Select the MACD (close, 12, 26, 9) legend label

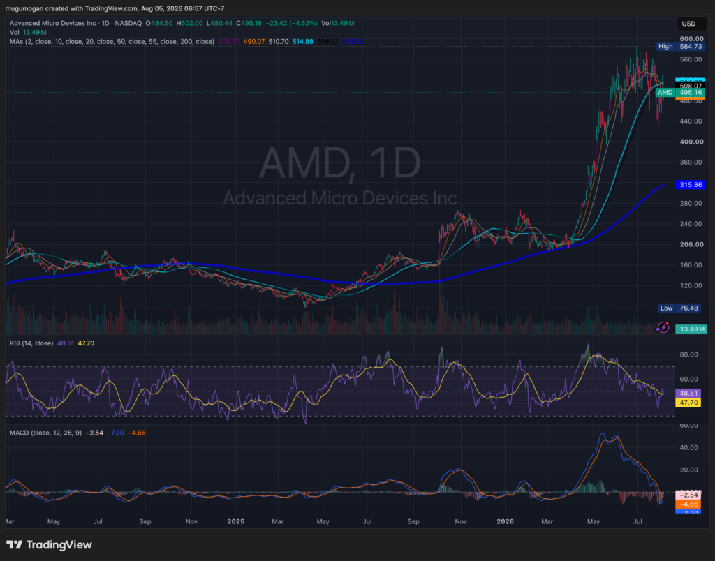45,433
